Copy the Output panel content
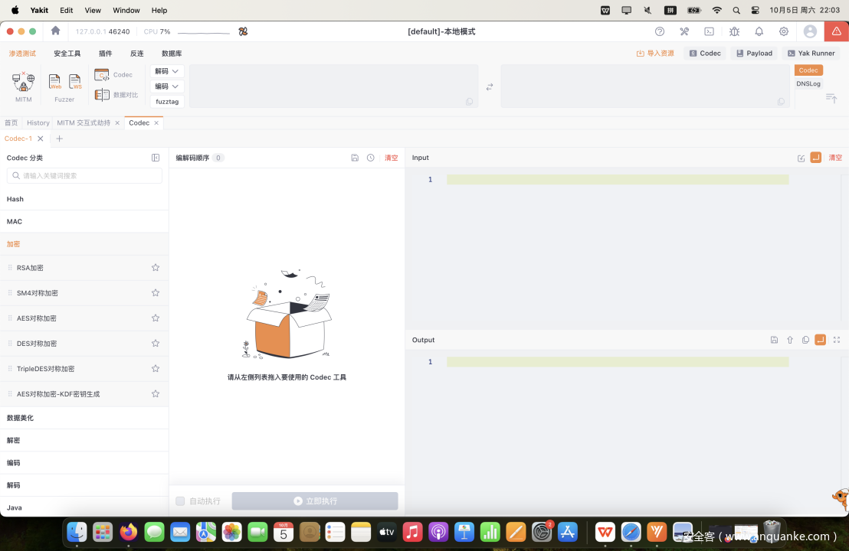This screenshot has width=849, height=551. click(x=805, y=340)
